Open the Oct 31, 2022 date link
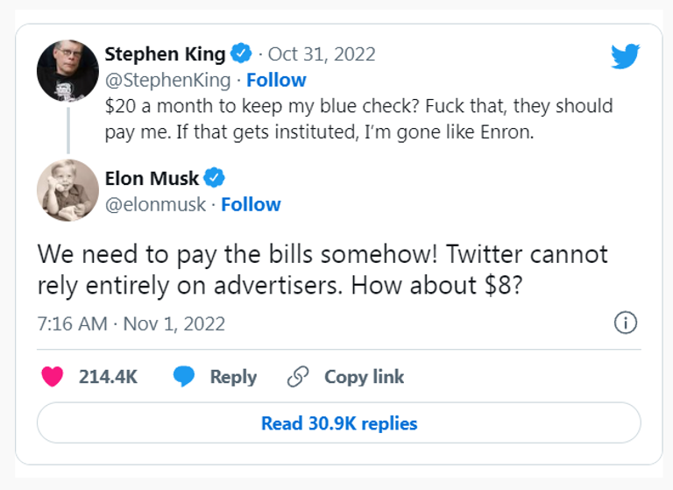 (x=322, y=54)
